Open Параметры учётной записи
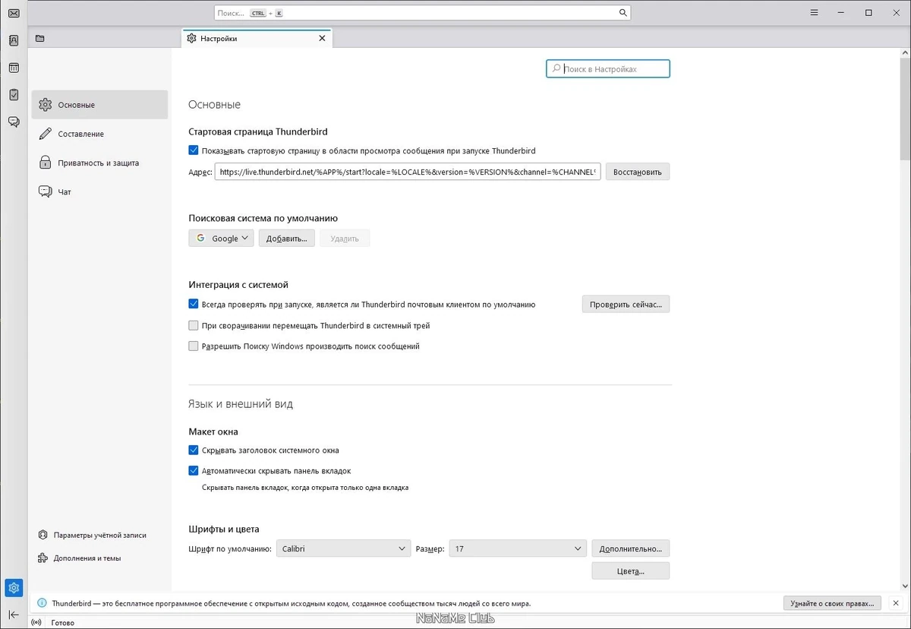The height and width of the screenshot is (629, 911). [92, 535]
